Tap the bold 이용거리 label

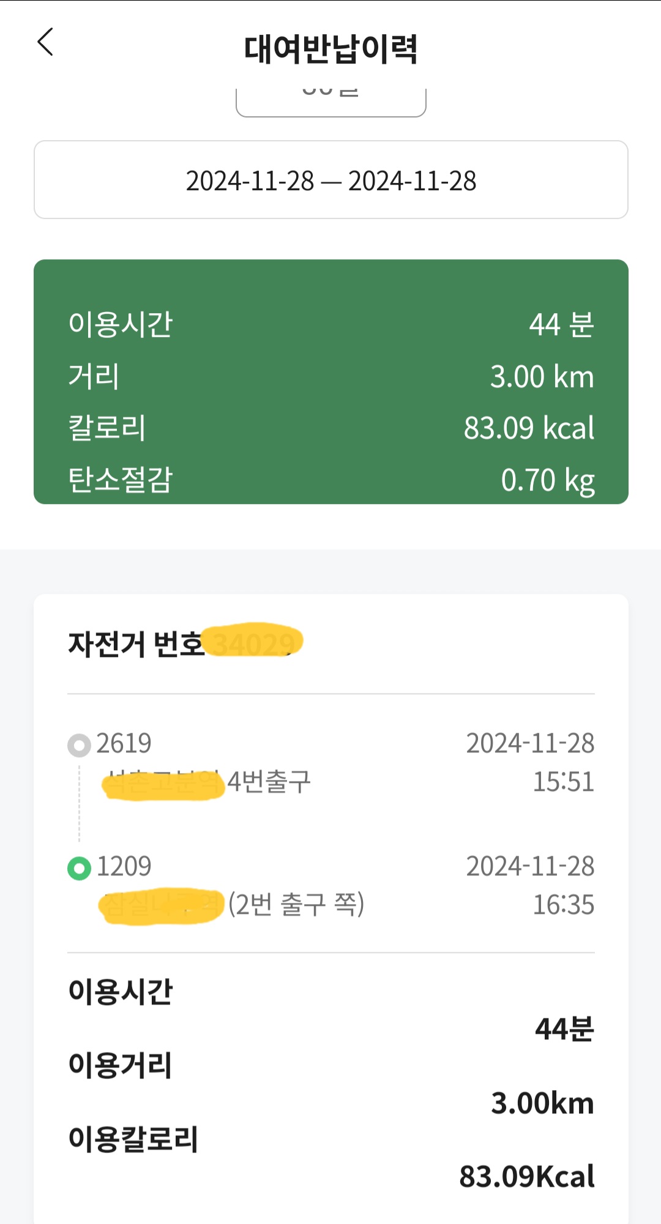121,1065
